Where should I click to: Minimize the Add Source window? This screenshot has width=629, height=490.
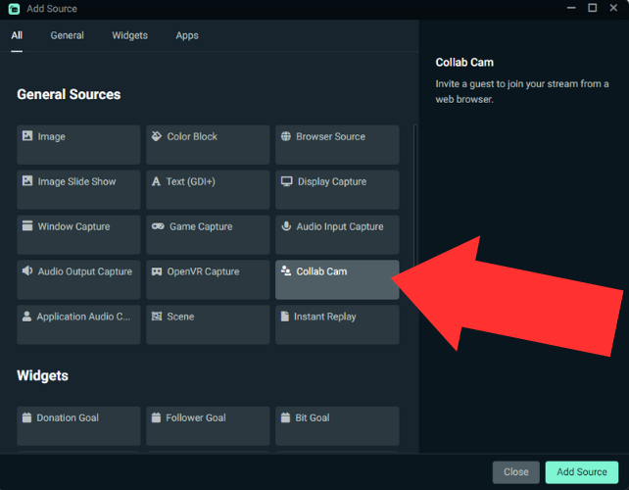click(571, 8)
